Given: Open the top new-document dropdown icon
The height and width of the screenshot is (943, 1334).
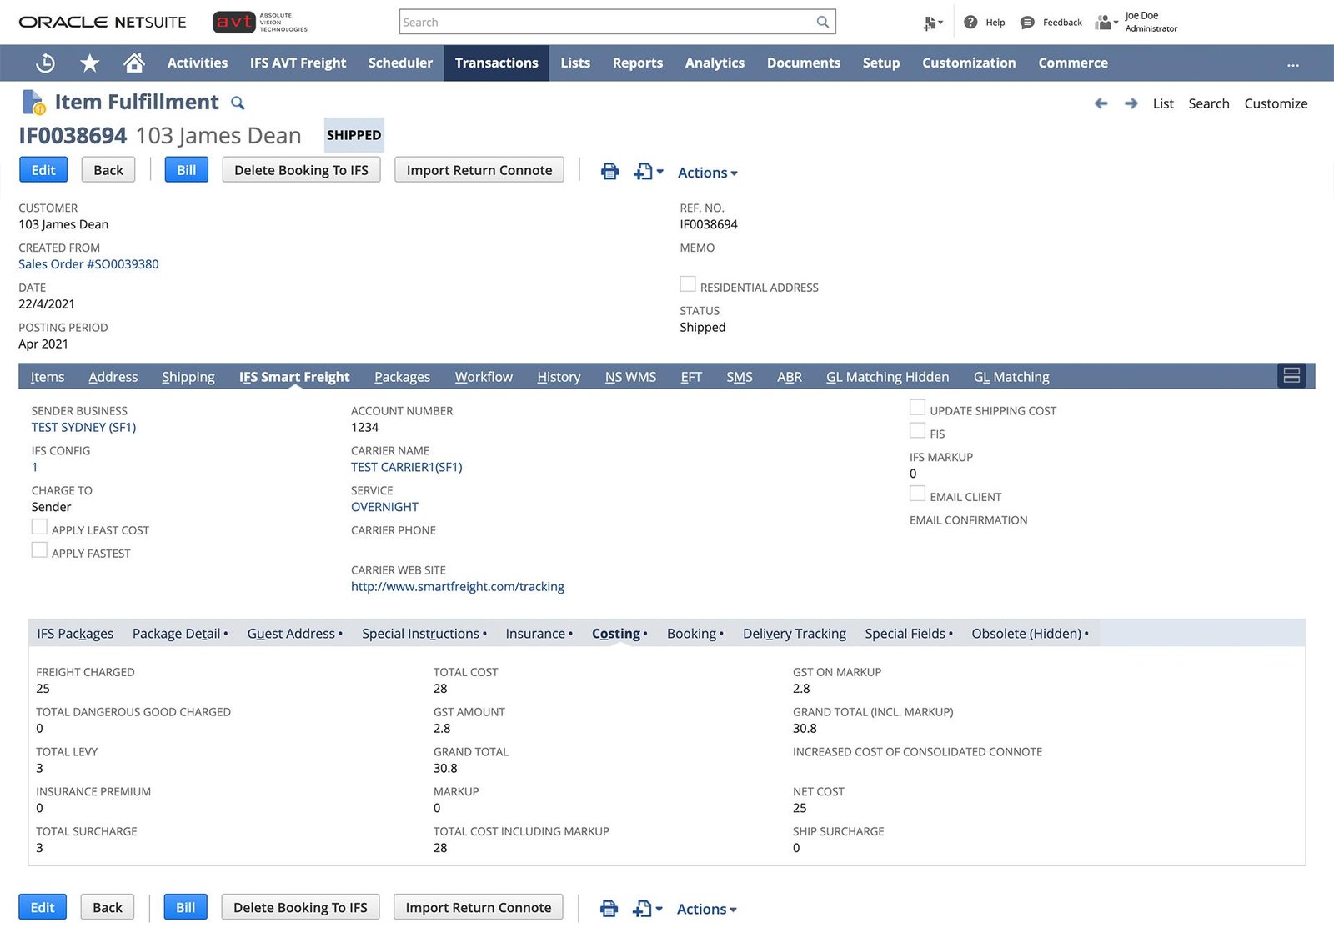Looking at the screenshot, I should 648,172.
